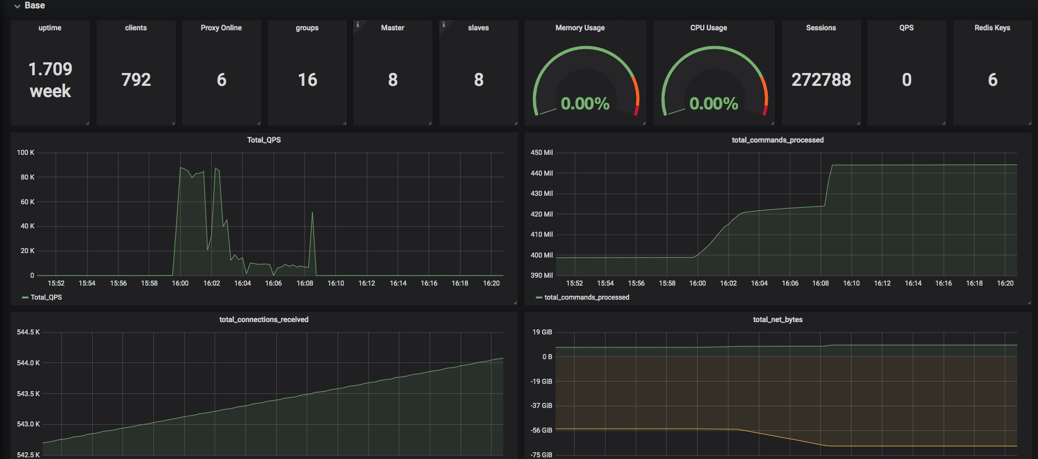Click the 450 Mil axis label
Image resolution: width=1038 pixels, height=459 pixels.
[x=541, y=153]
